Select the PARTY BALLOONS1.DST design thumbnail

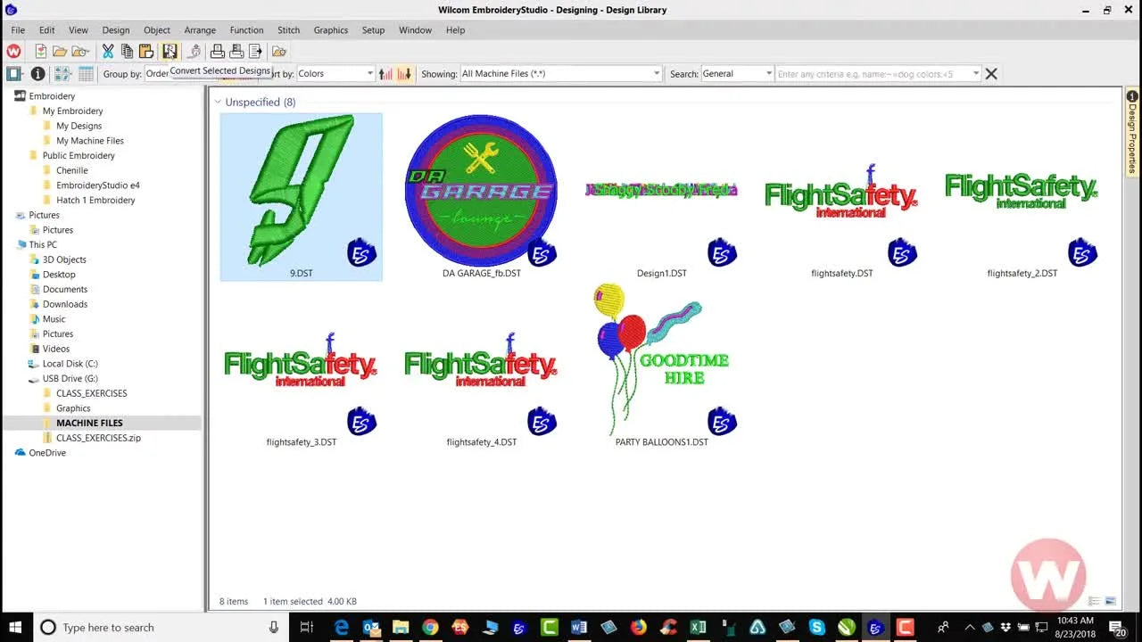pos(662,366)
